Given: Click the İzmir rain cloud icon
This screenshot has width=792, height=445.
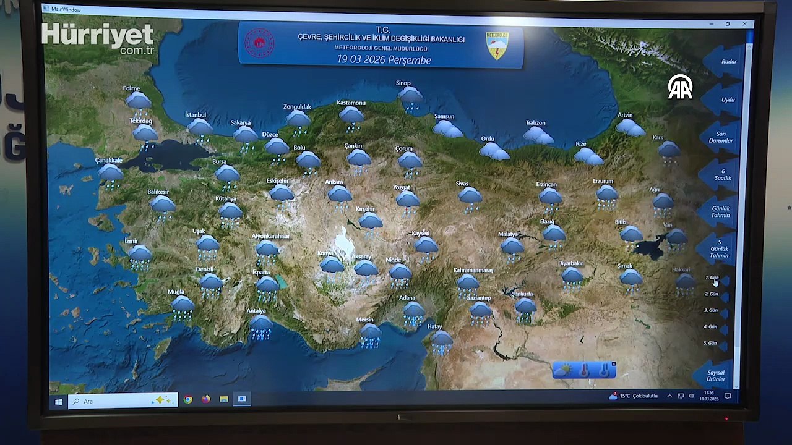Looking at the screenshot, I should pos(140,257).
